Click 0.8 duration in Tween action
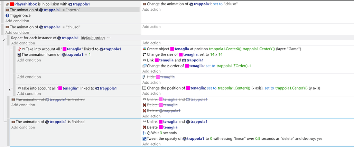The height and width of the screenshot is (147, 354). click(258, 138)
